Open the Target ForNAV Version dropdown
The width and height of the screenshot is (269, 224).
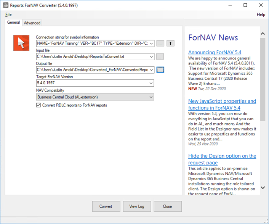tap(151, 83)
